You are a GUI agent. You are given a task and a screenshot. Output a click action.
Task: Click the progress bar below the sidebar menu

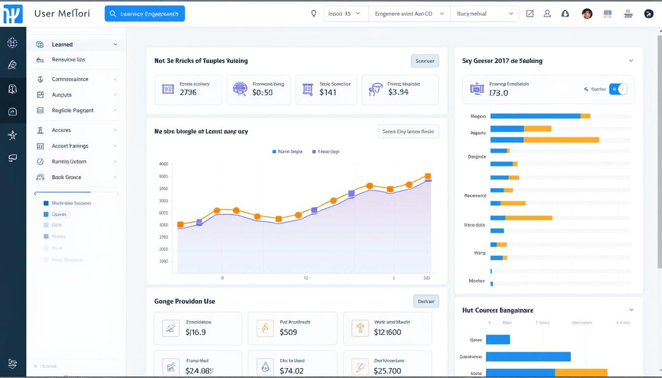click(76, 192)
